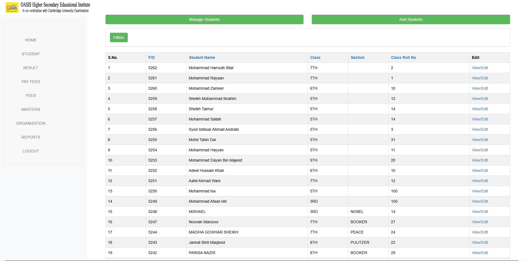Screen dimensions: 527x261
Task: Open REPORTS from the sidebar
Action: point(31,137)
